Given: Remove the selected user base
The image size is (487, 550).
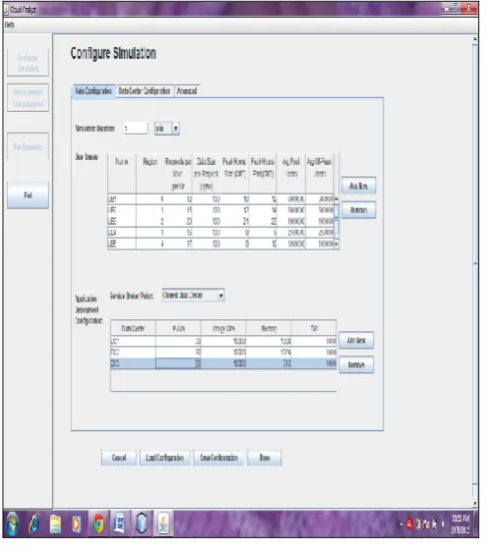Looking at the screenshot, I should coord(358,210).
